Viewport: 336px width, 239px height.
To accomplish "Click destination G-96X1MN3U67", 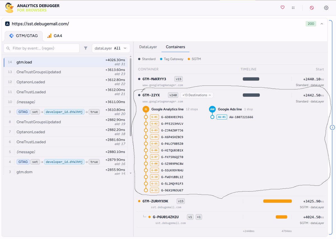I will [172, 190].
